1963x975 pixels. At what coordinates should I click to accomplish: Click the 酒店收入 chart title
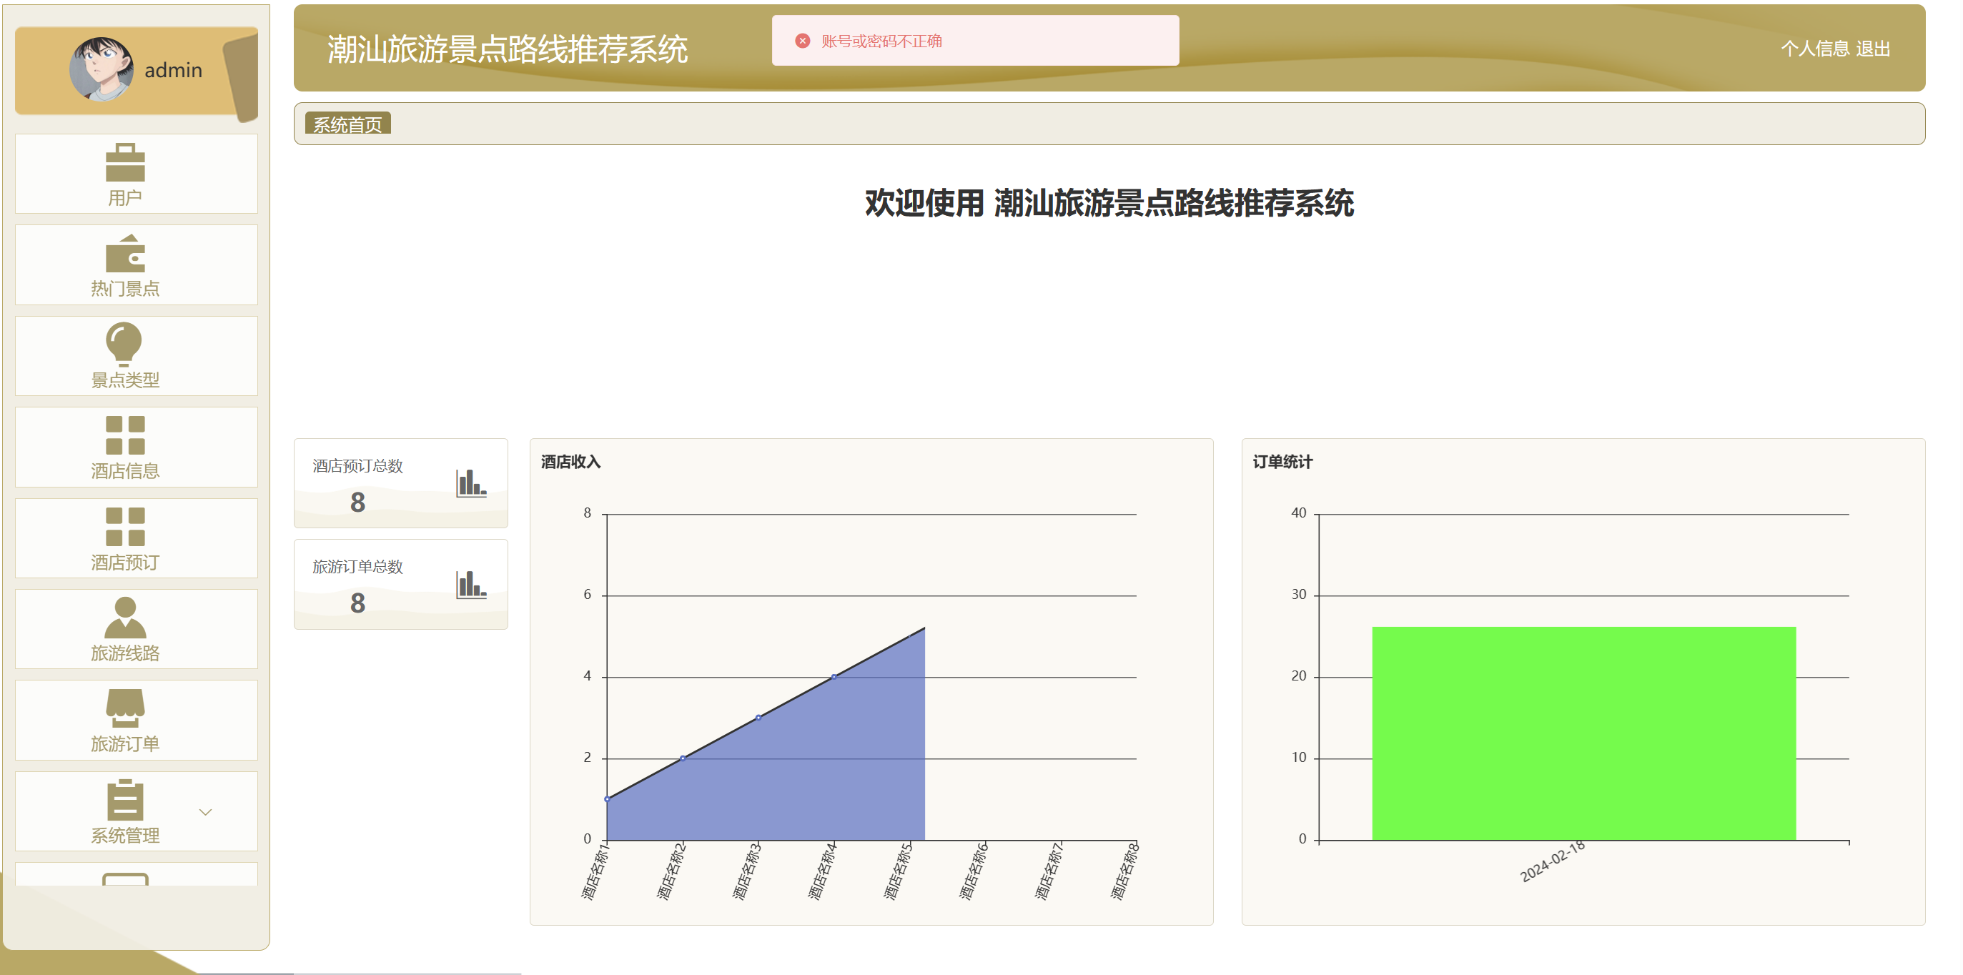[570, 462]
